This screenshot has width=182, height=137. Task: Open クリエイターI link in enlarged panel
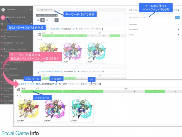pos(30,84)
